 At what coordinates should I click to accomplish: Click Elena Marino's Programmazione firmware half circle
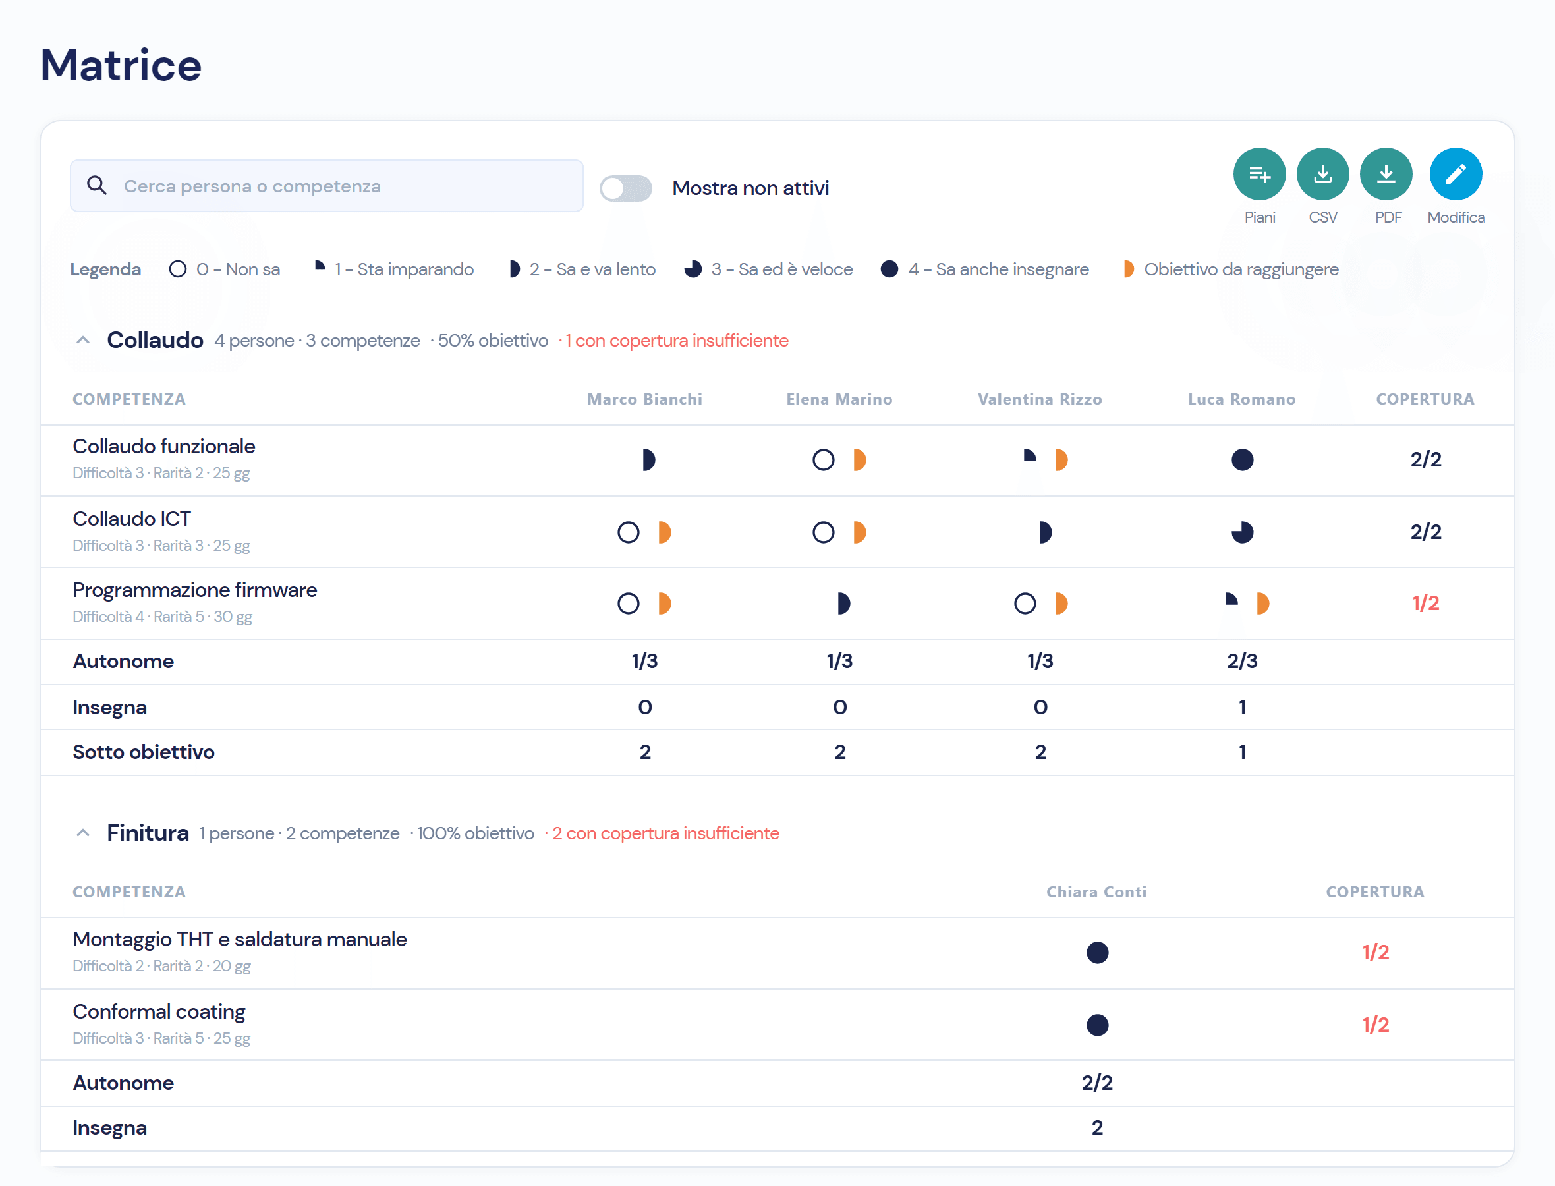click(x=843, y=604)
